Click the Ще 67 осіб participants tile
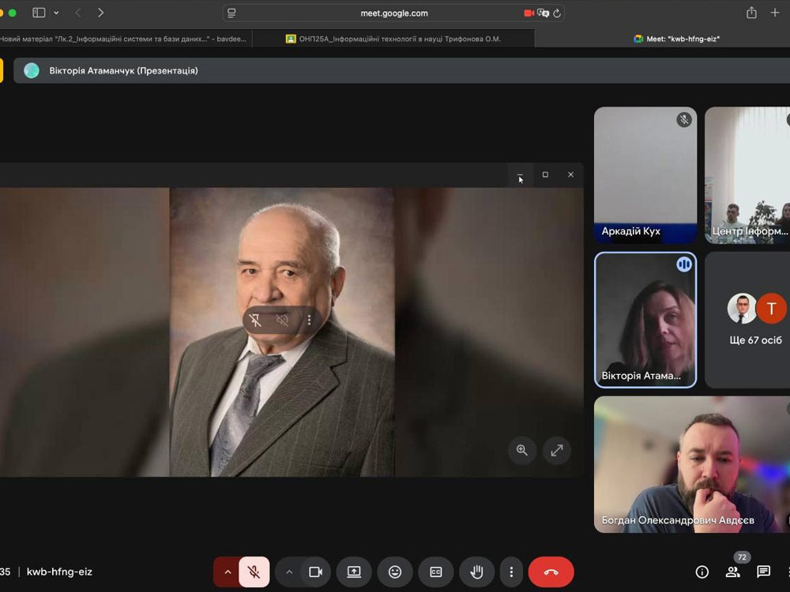 (x=747, y=320)
